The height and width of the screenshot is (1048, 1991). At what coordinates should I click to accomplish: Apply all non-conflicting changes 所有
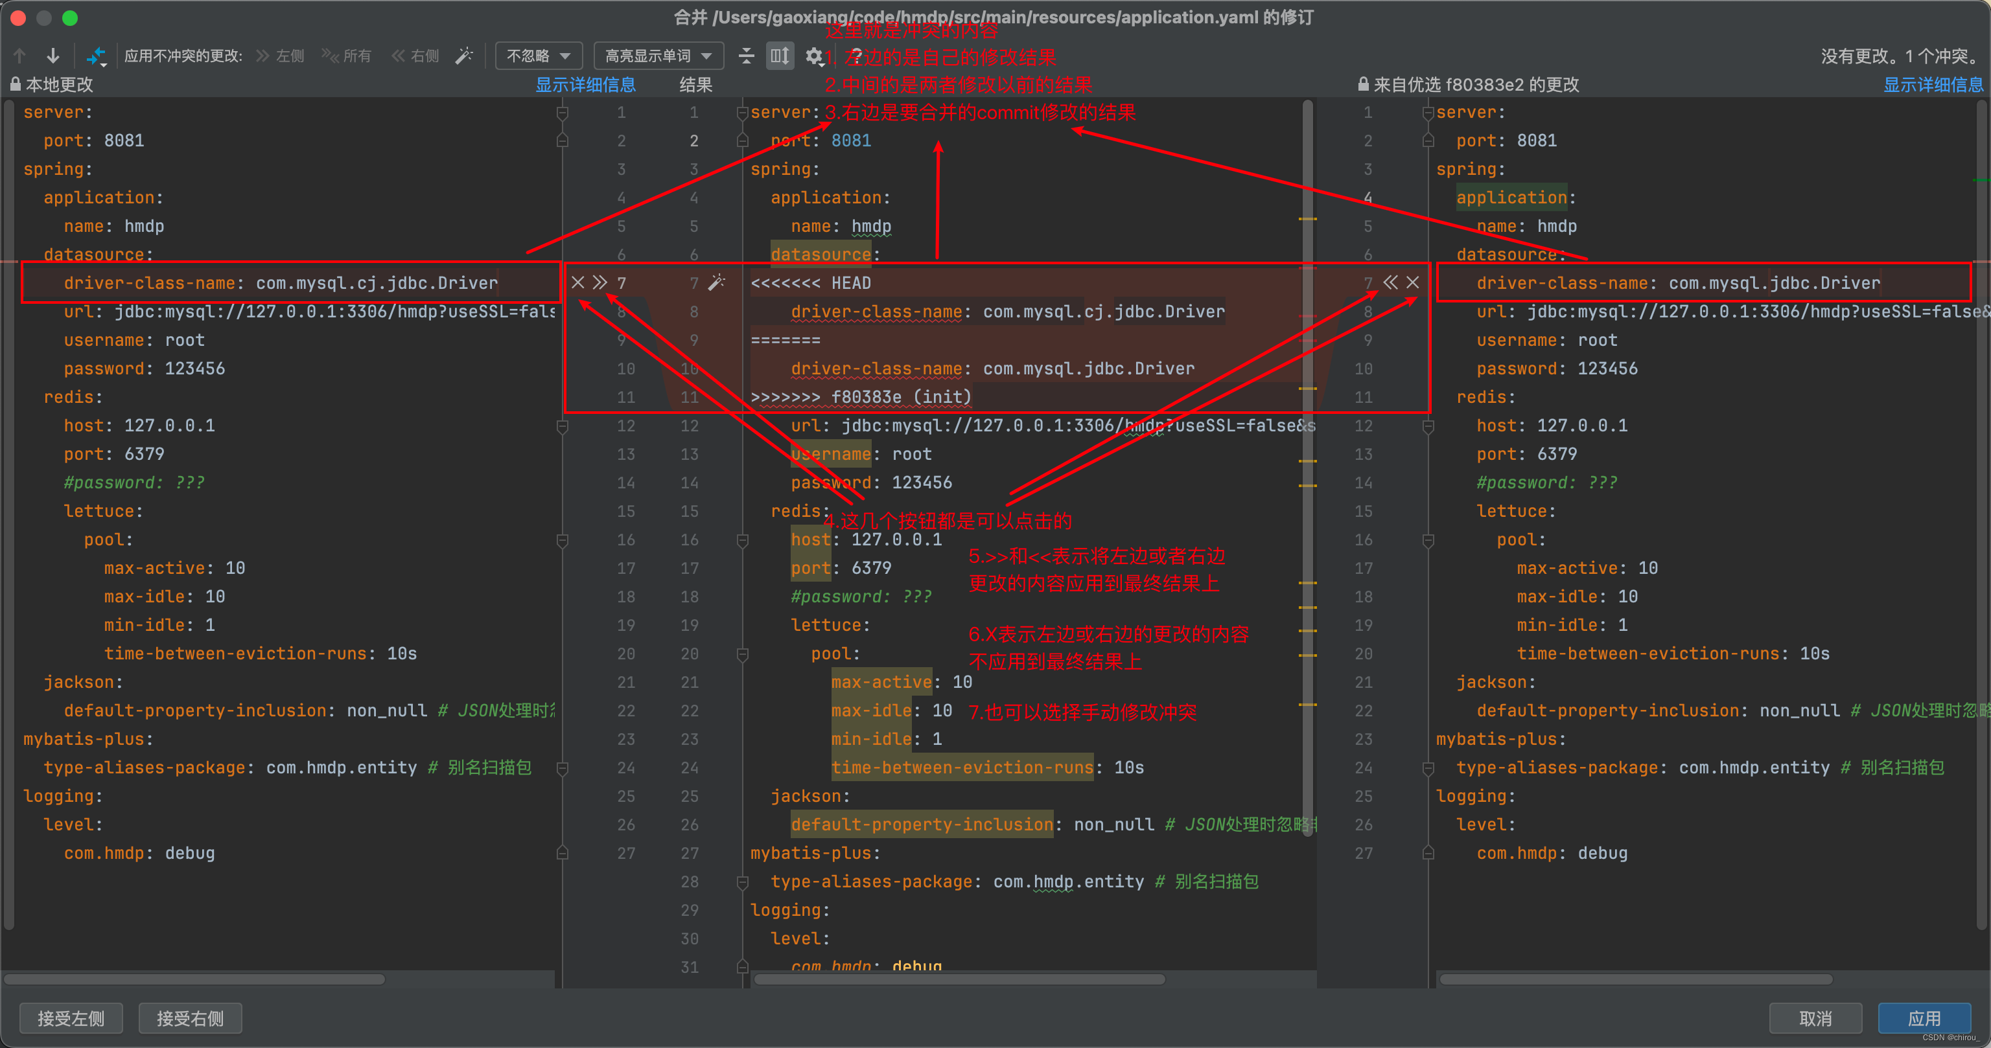point(346,56)
